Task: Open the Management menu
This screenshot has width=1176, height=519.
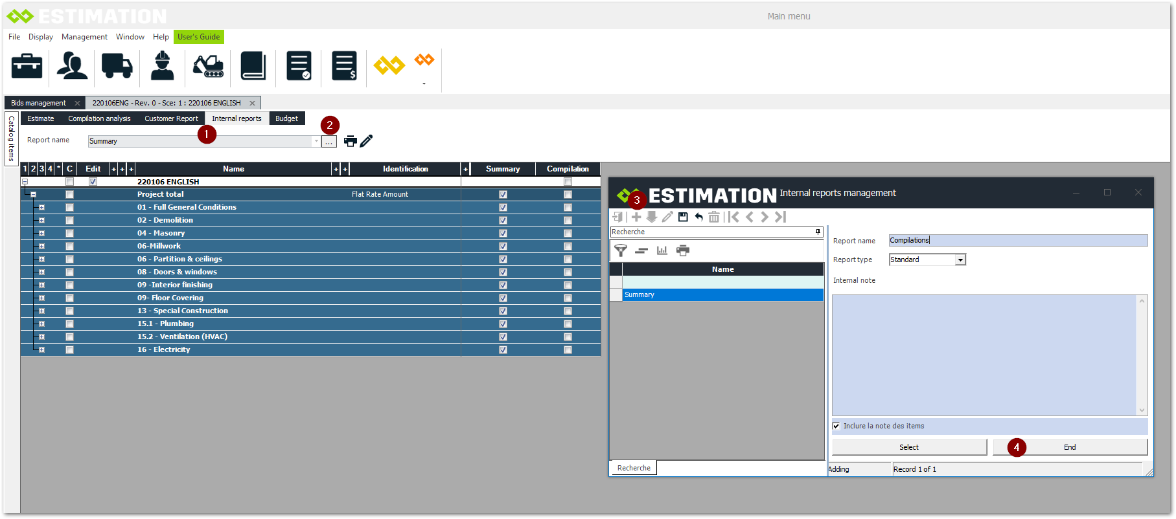Action: pos(84,37)
